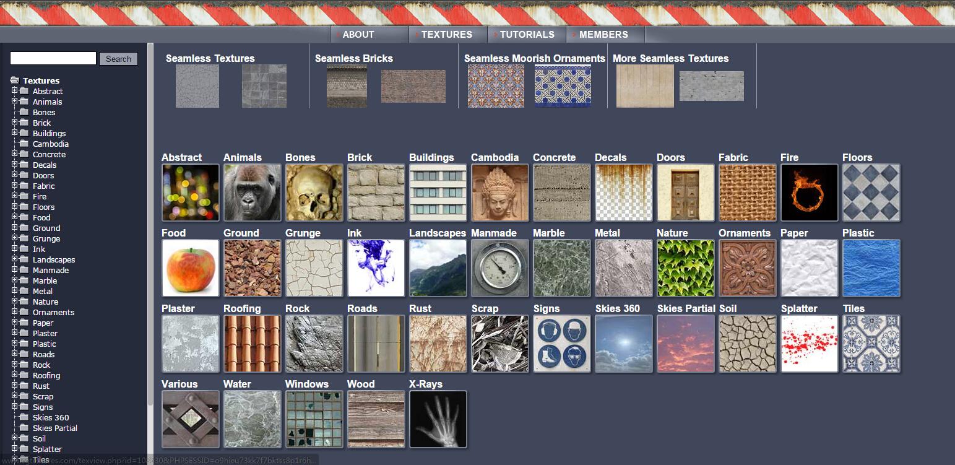Select the Manmade gauge thumbnail
Image resolution: width=955 pixels, height=465 pixels.
pos(500,268)
